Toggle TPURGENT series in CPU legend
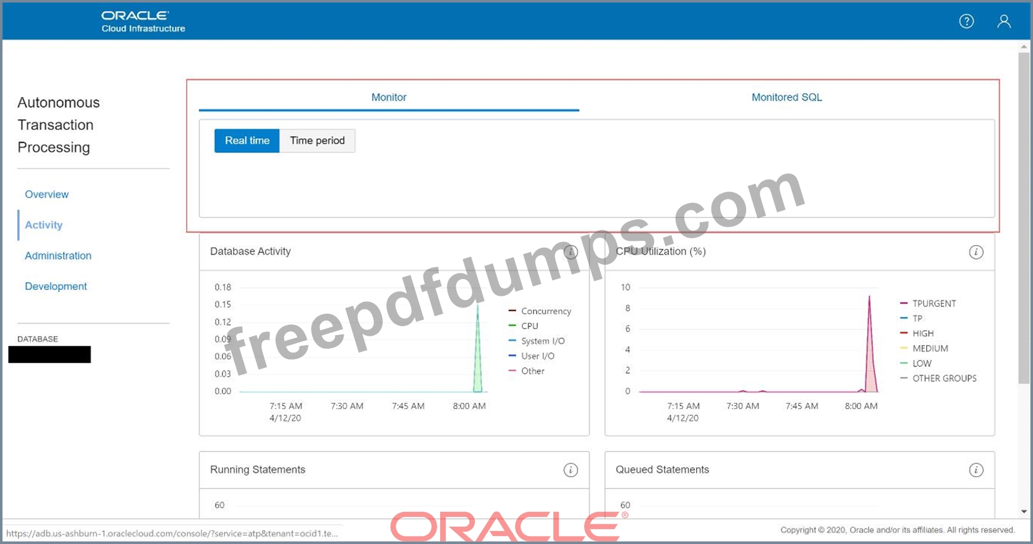Viewport: 1033px width, 544px height. pos(928,304)
